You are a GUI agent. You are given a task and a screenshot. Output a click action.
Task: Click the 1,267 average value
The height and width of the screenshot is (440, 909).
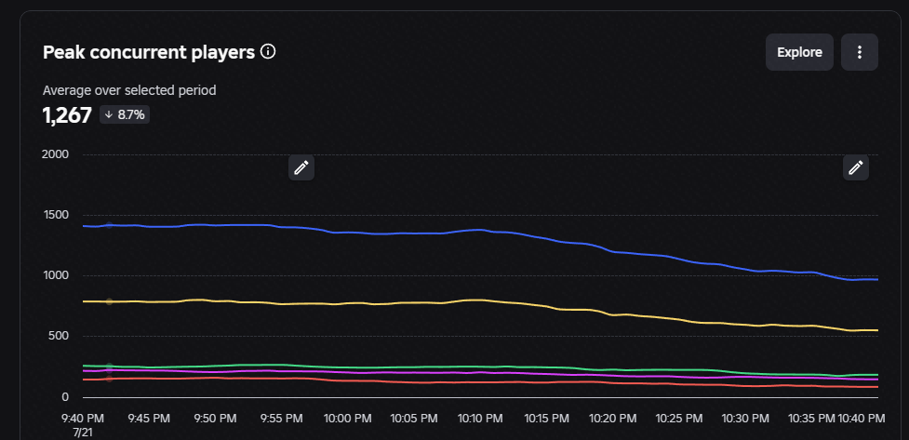pyautogui.click(x=67, y=114)
